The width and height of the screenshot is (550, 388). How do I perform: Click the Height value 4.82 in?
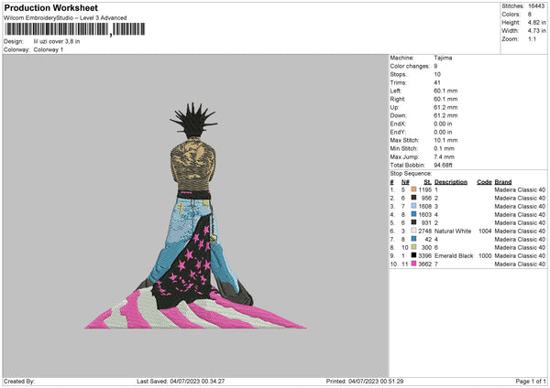(536, 22)
